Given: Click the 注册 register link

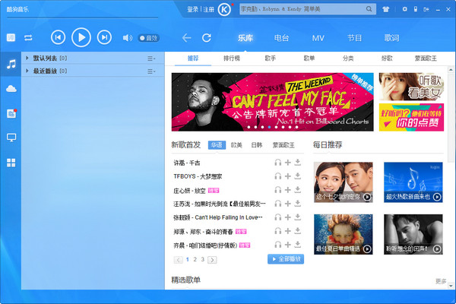Looking at the screenshot, I should (208, 9).
